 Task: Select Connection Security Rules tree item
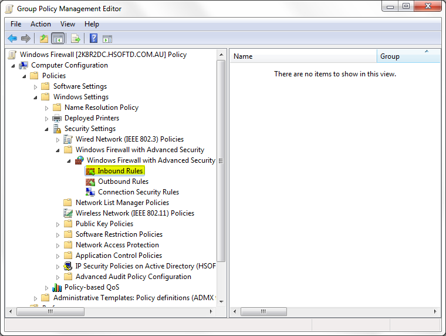click(138, 192)
